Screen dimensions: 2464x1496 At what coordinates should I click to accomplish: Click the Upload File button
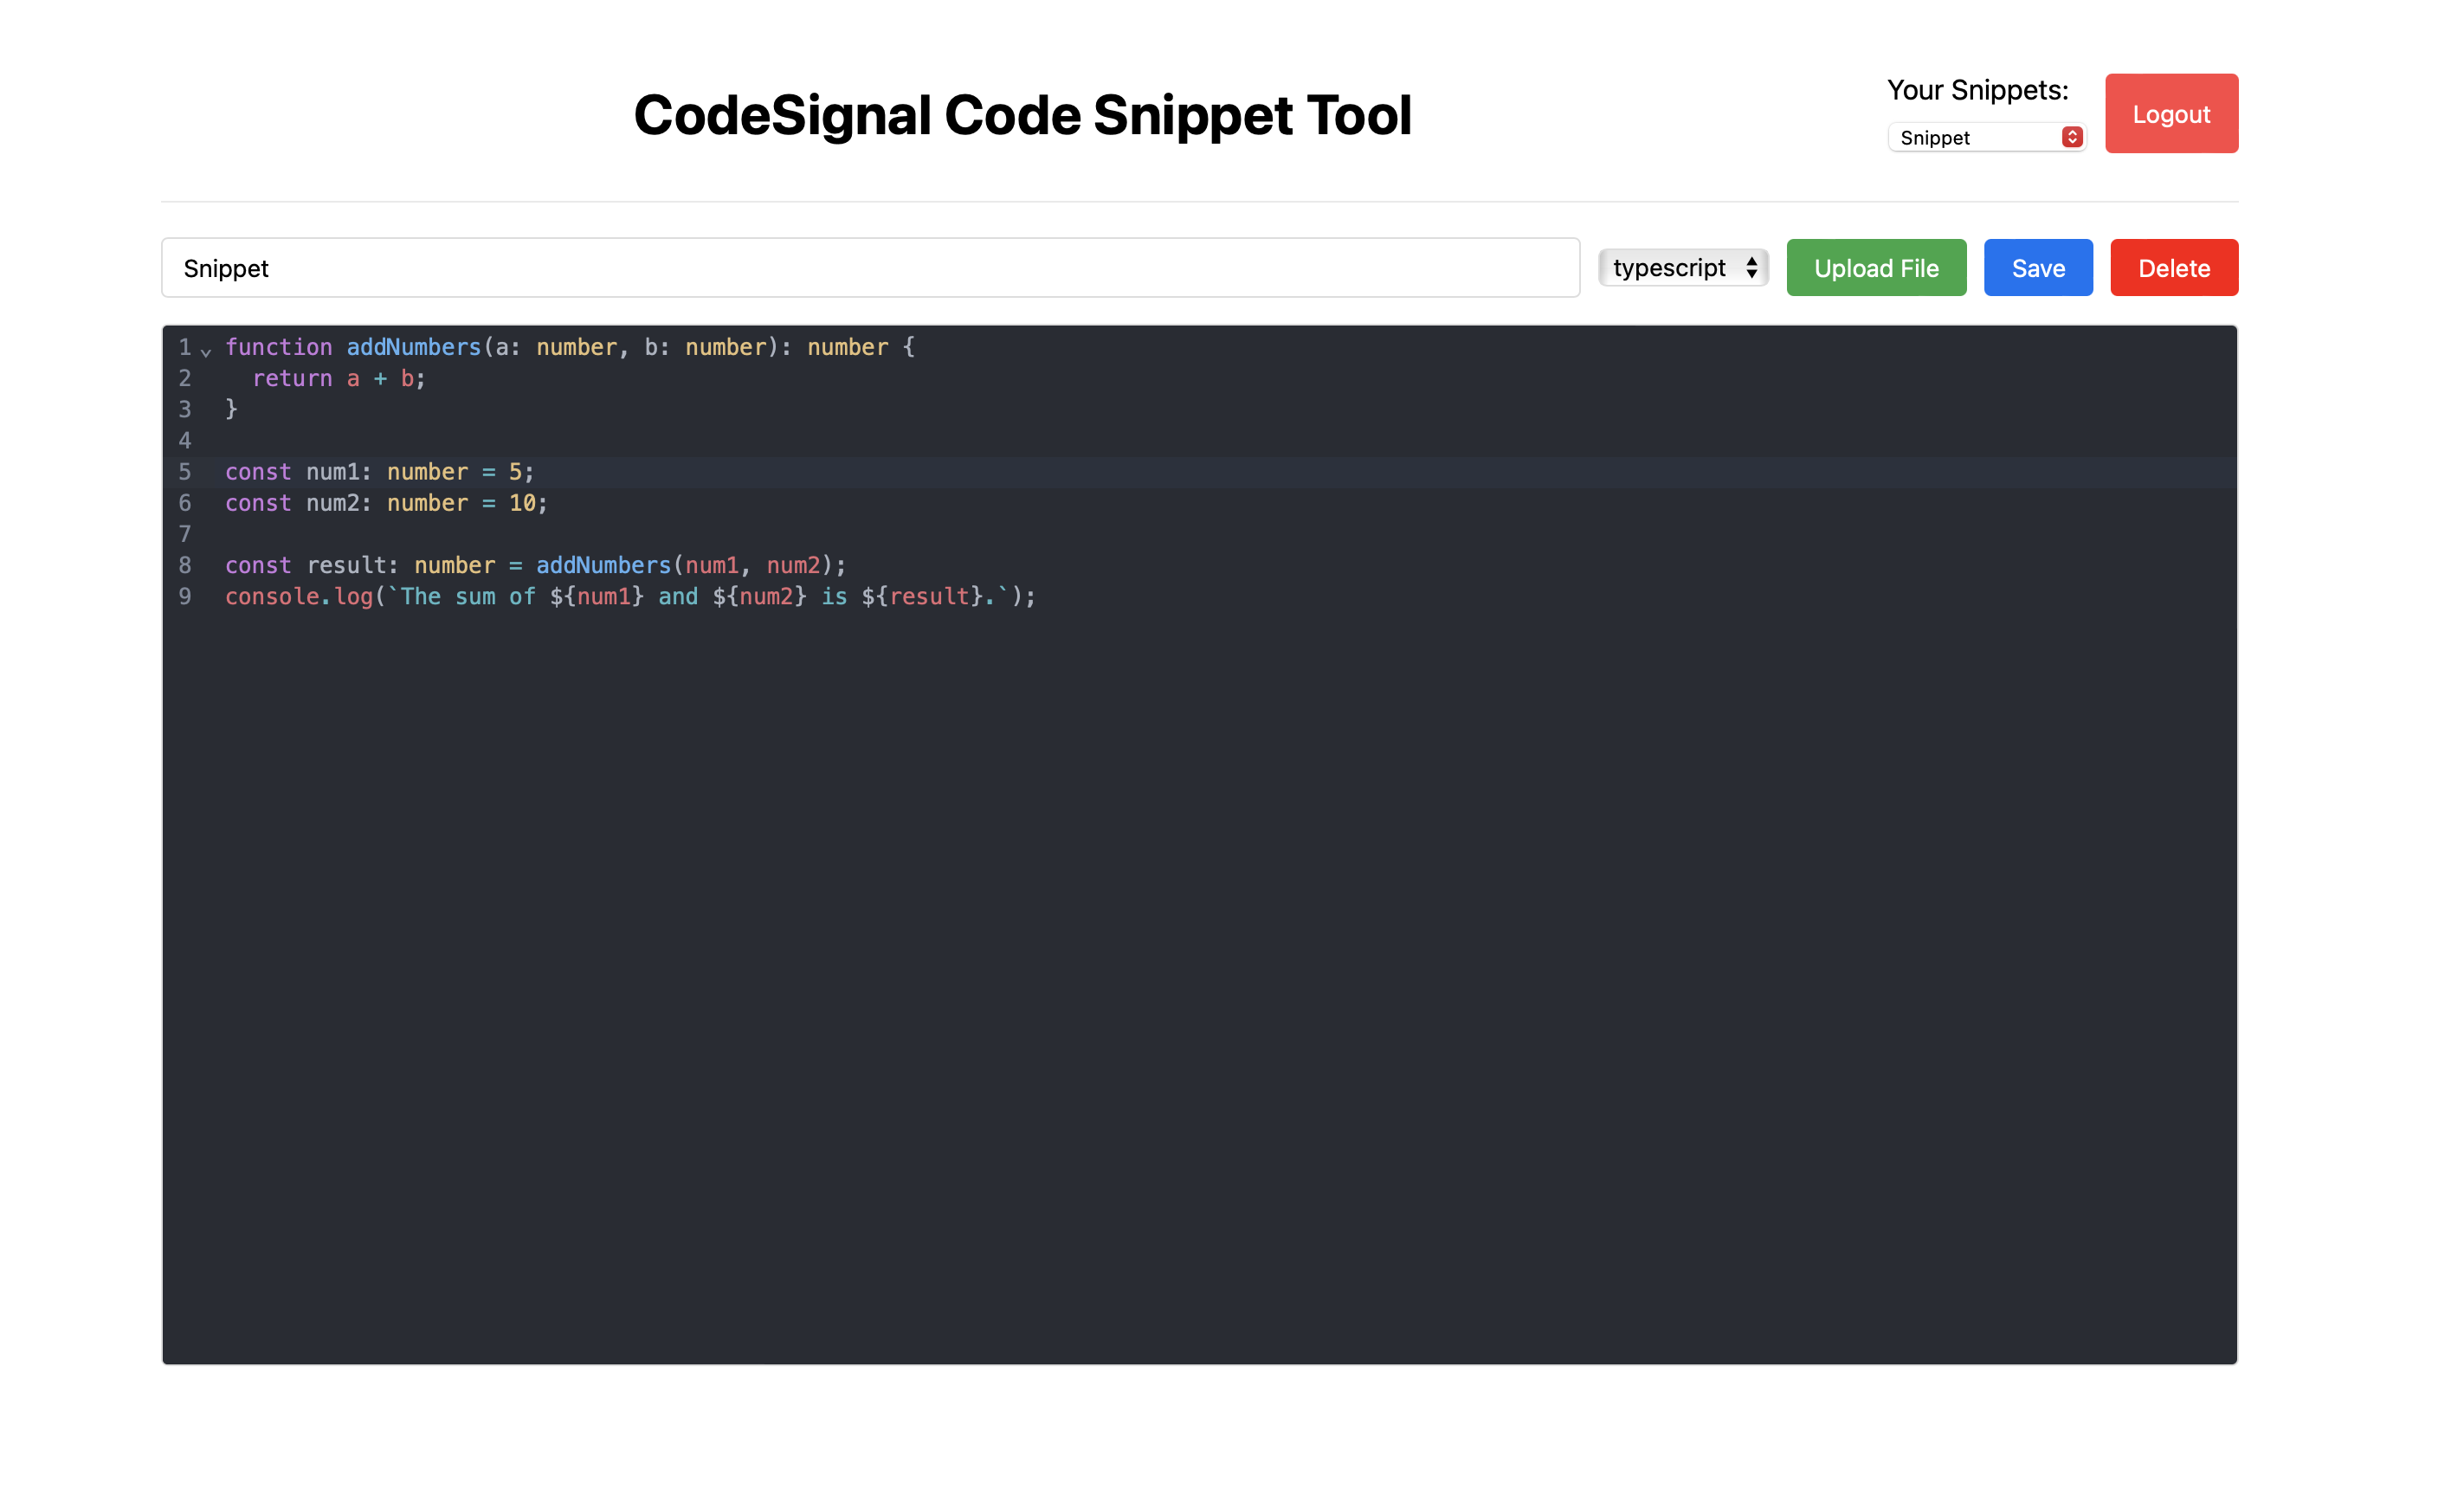pyautogui.click(x=1876, y=267)
